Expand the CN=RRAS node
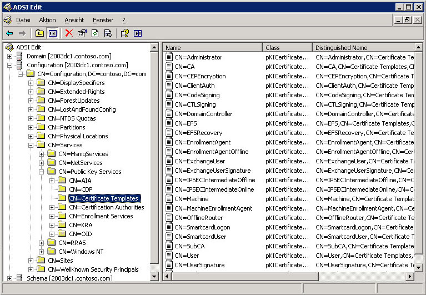426x295 pixels. (x=41, y=243)
